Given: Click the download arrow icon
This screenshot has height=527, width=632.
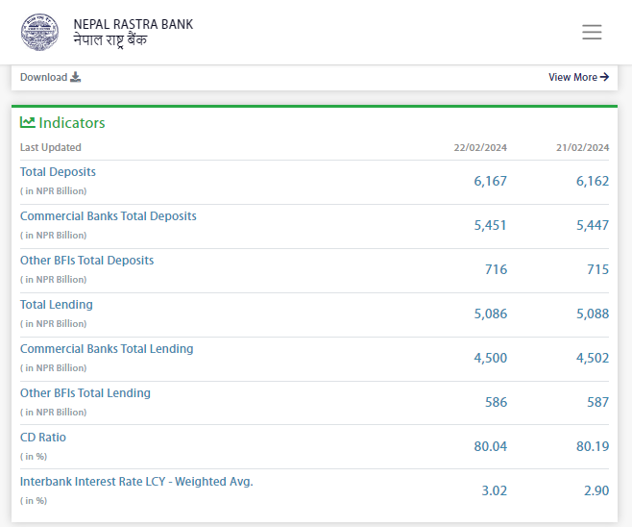Looking at the screenshot, I should (76, 77).
